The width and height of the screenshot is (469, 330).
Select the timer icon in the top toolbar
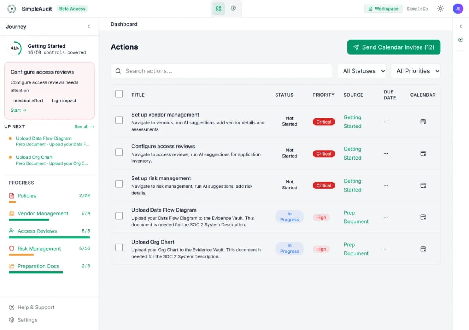[233, 8]
